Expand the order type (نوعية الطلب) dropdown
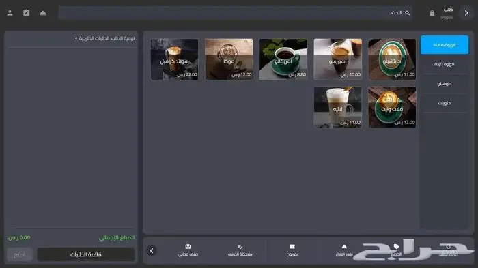 (x=104, y=38)
